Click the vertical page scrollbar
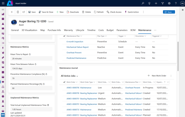Viewport: 185px width, 117px height. click(178, 56)
